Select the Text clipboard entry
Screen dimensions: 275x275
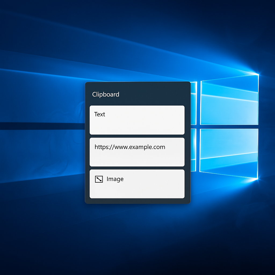coord(137,120)
